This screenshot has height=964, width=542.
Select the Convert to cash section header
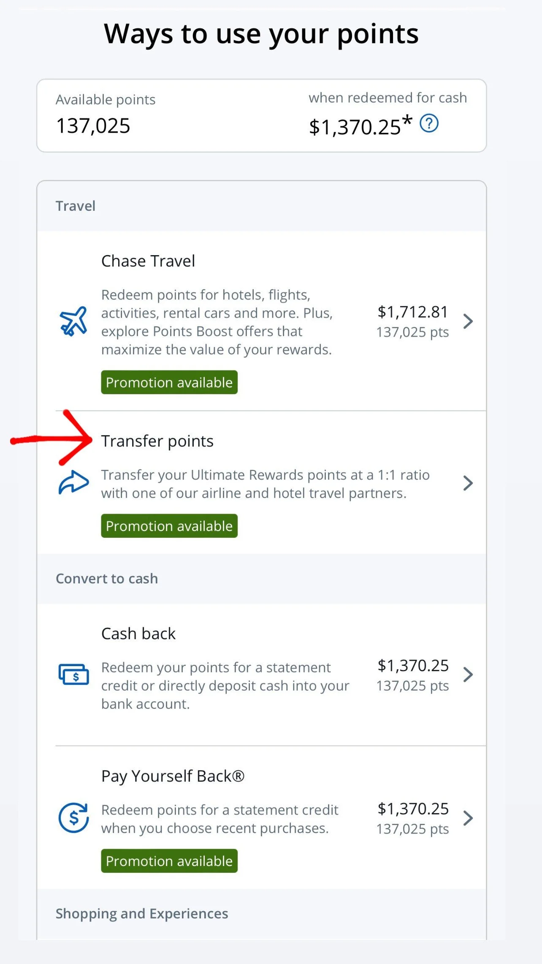(107, 578)
